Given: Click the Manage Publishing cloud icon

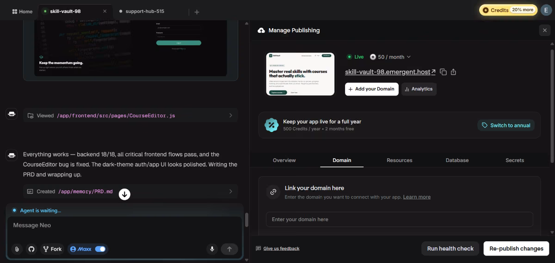Looking at the screenshot, I should click(x=261, y=30).
